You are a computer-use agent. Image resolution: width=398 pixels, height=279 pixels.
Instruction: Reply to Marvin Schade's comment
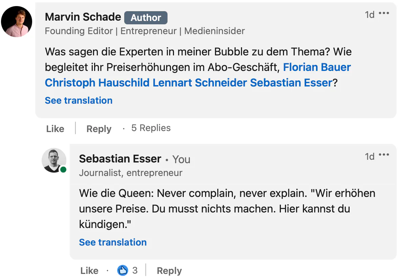[99, 129]
